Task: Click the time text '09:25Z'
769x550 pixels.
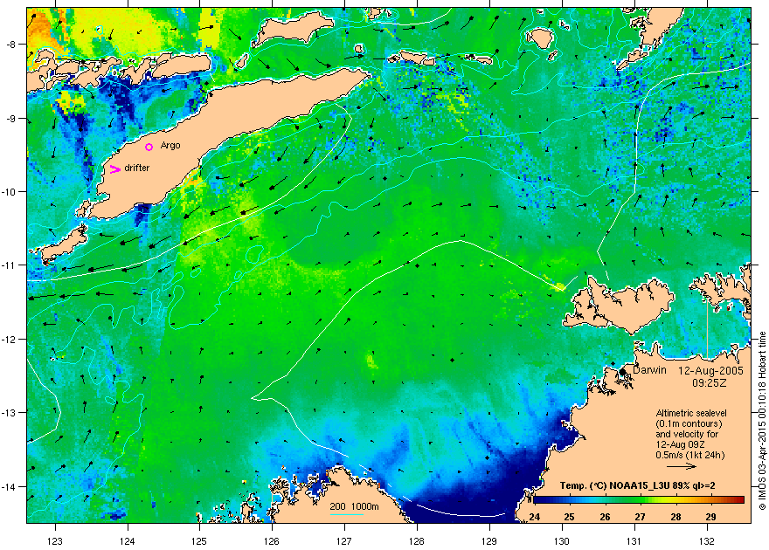Action: [710, 383]
